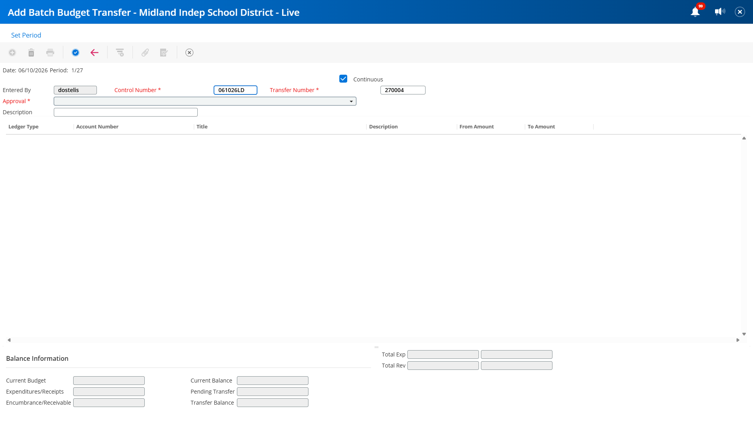Close the Add Batch Budget Transfer window

[x=740, y=12]
